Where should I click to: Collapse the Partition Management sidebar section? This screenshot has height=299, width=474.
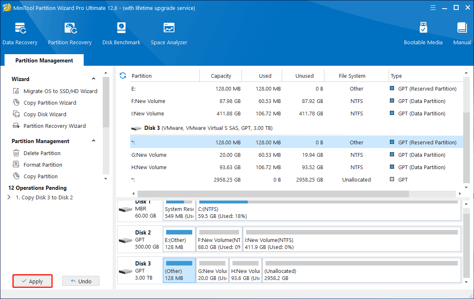click(x=94, y=141)
